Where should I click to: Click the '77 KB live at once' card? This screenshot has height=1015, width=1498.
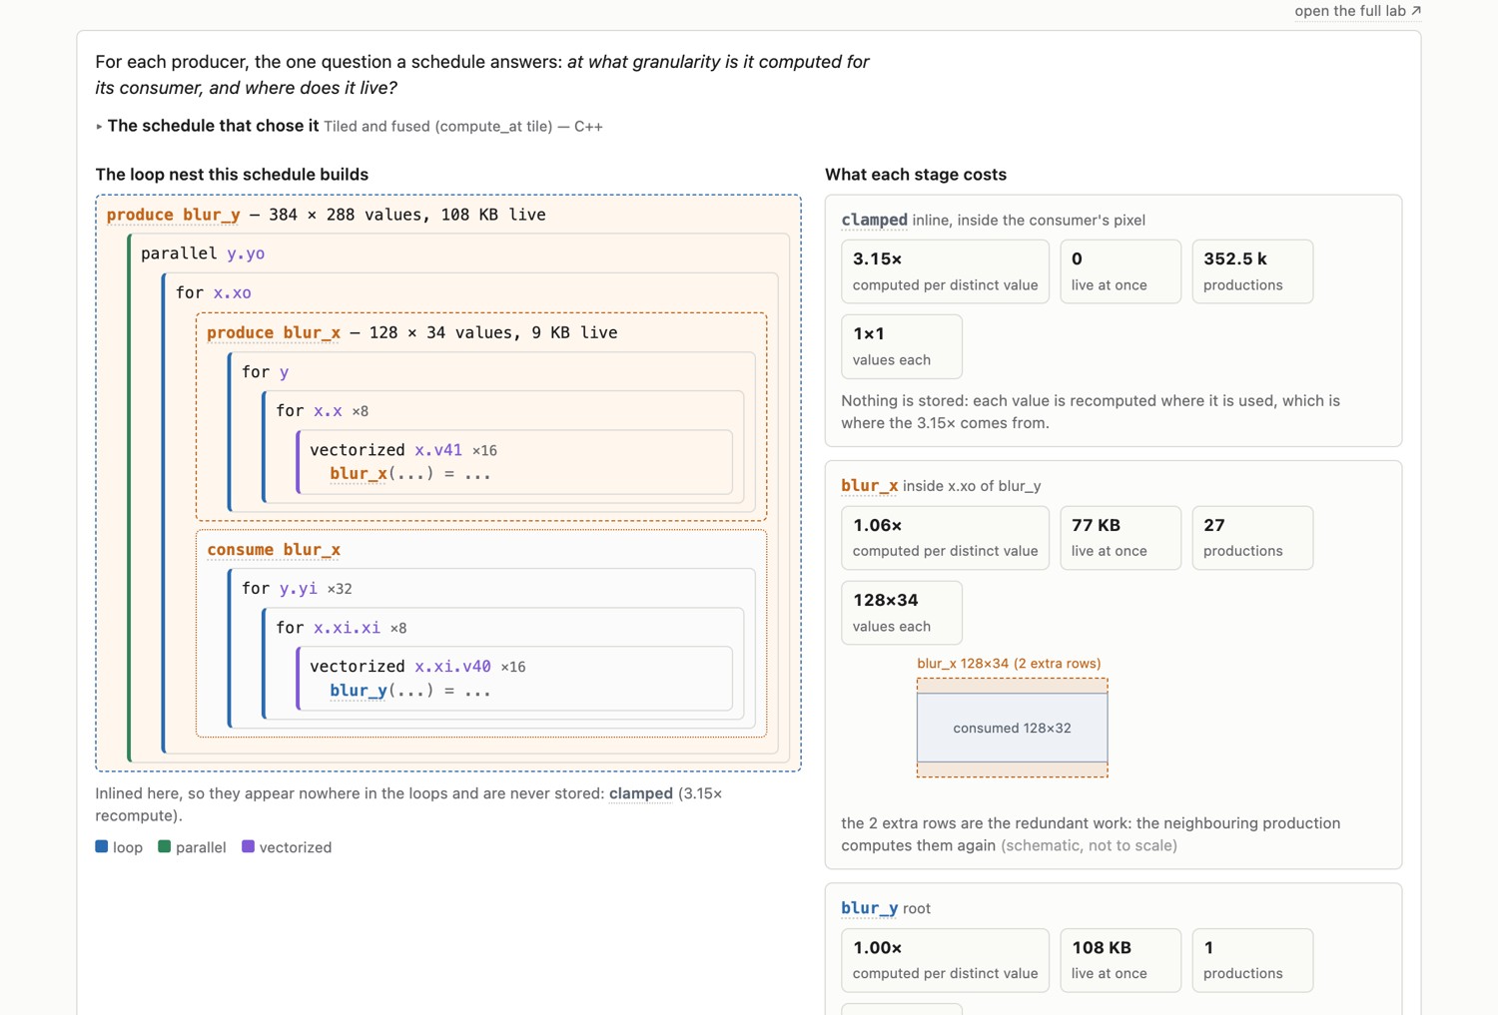(x=1121, y=538)
